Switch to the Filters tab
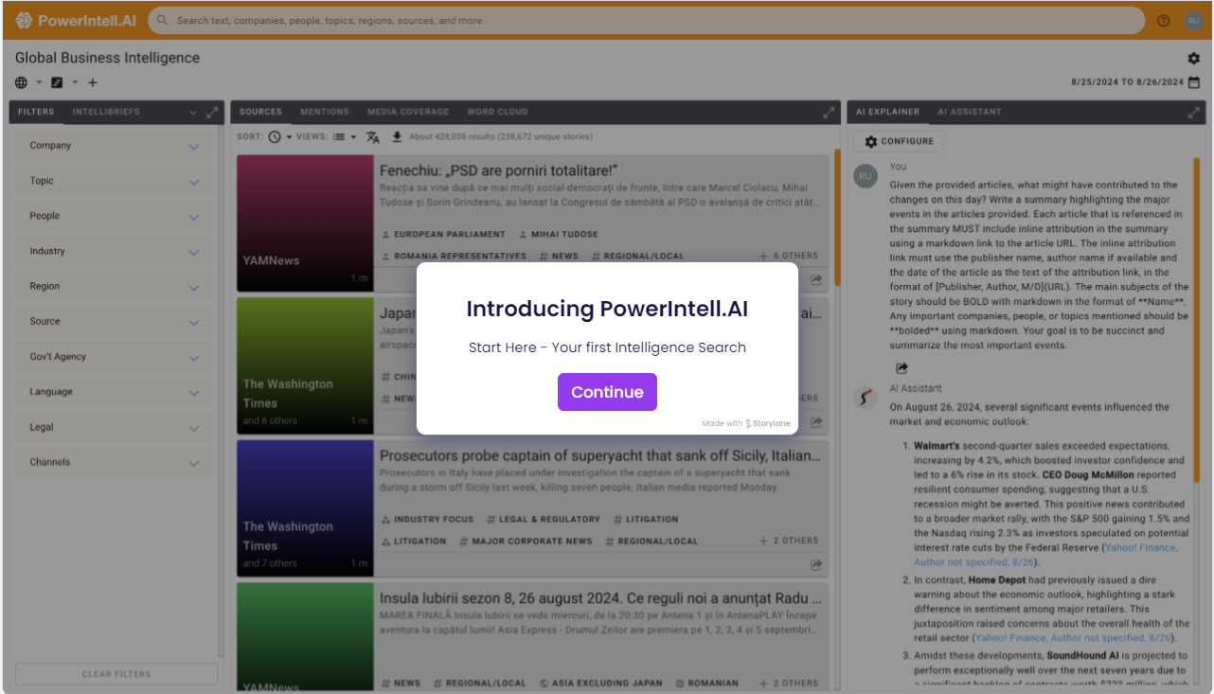This screenshot has width=1214, height=694. [36, 112]
